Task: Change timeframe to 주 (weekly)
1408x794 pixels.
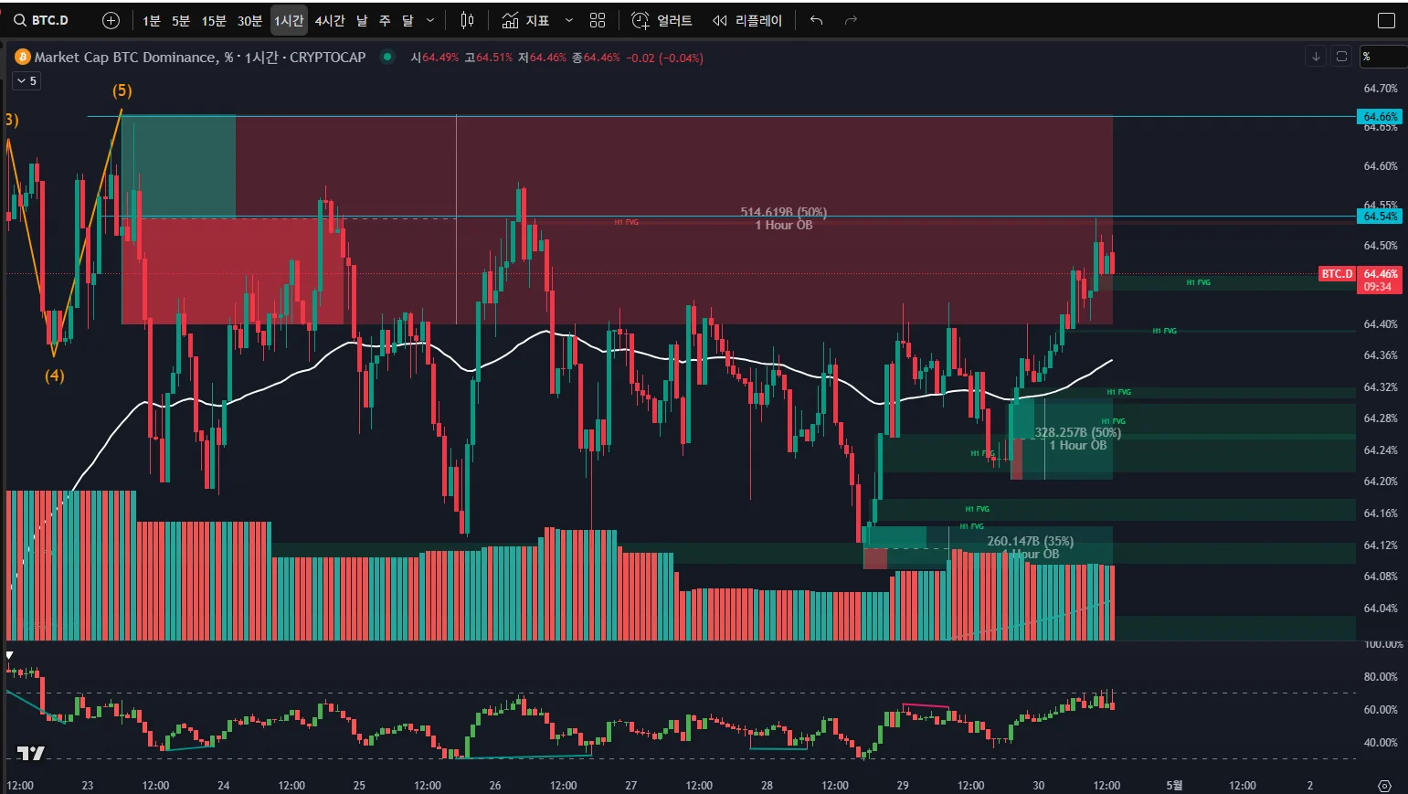Action: click(x=385, y=20)
